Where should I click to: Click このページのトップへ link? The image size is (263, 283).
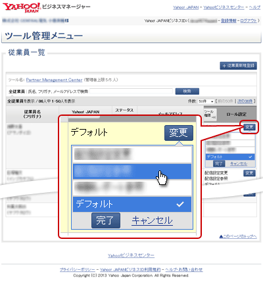pos(238,236)
